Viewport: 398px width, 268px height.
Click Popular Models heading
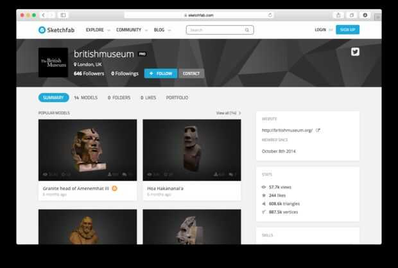coord(54,113)
